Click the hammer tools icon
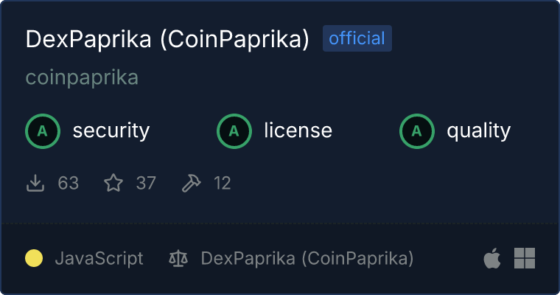The height and width of the screenshot is (295, 560). click(191, 183)
